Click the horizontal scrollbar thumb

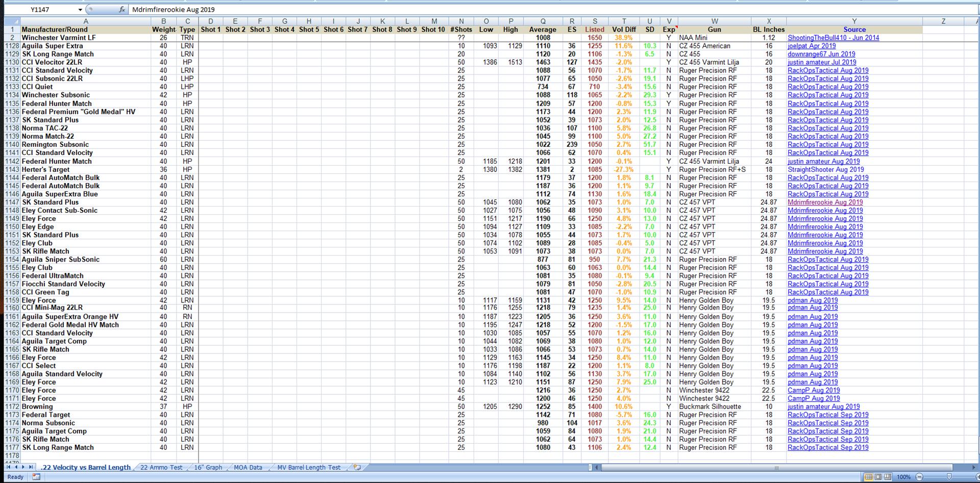776,467
